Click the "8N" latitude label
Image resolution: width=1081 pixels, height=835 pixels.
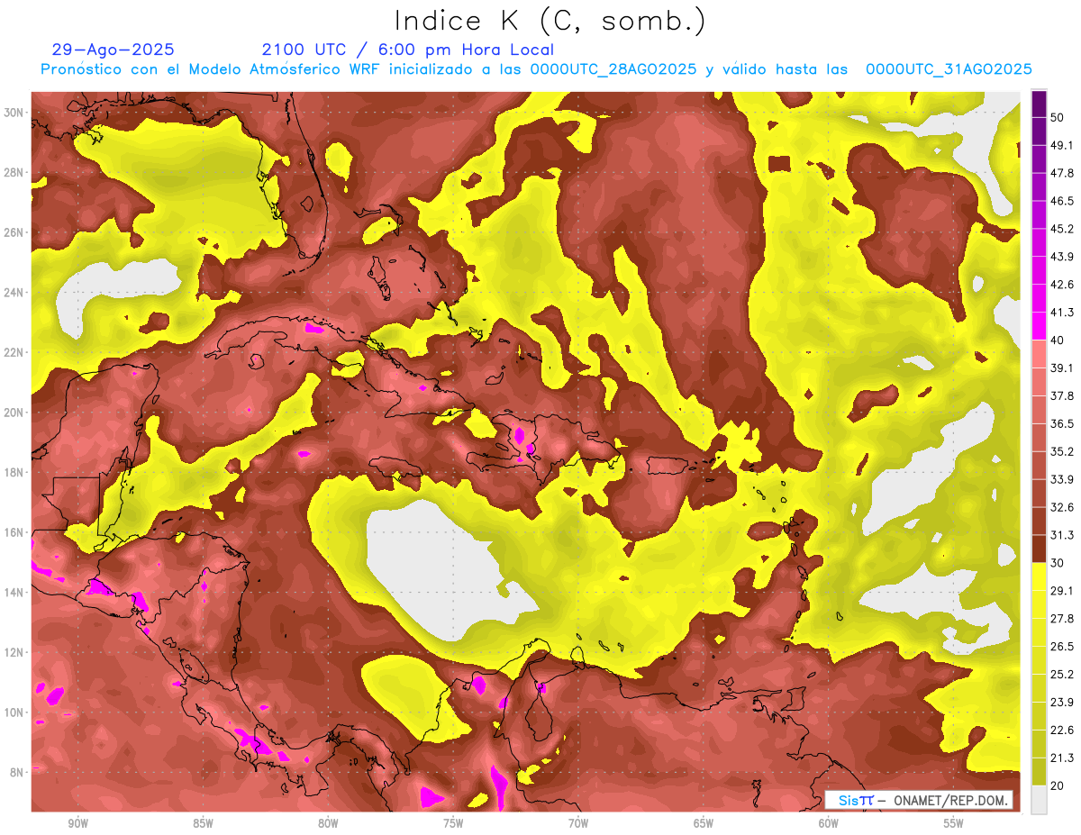click(x=18, y=772)
